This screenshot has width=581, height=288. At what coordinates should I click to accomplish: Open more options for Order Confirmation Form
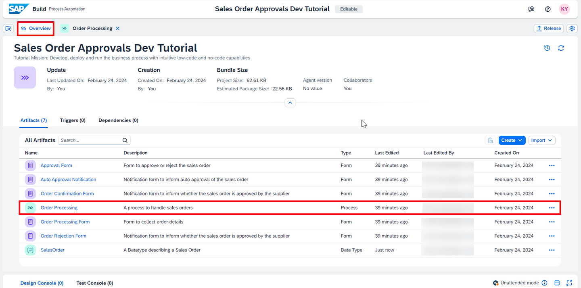pos(552,194)
